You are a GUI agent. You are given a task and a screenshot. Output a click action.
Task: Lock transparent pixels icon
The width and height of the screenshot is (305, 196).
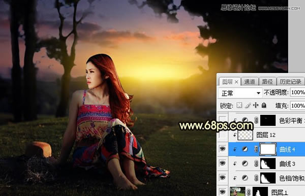[x=239, y=105]
